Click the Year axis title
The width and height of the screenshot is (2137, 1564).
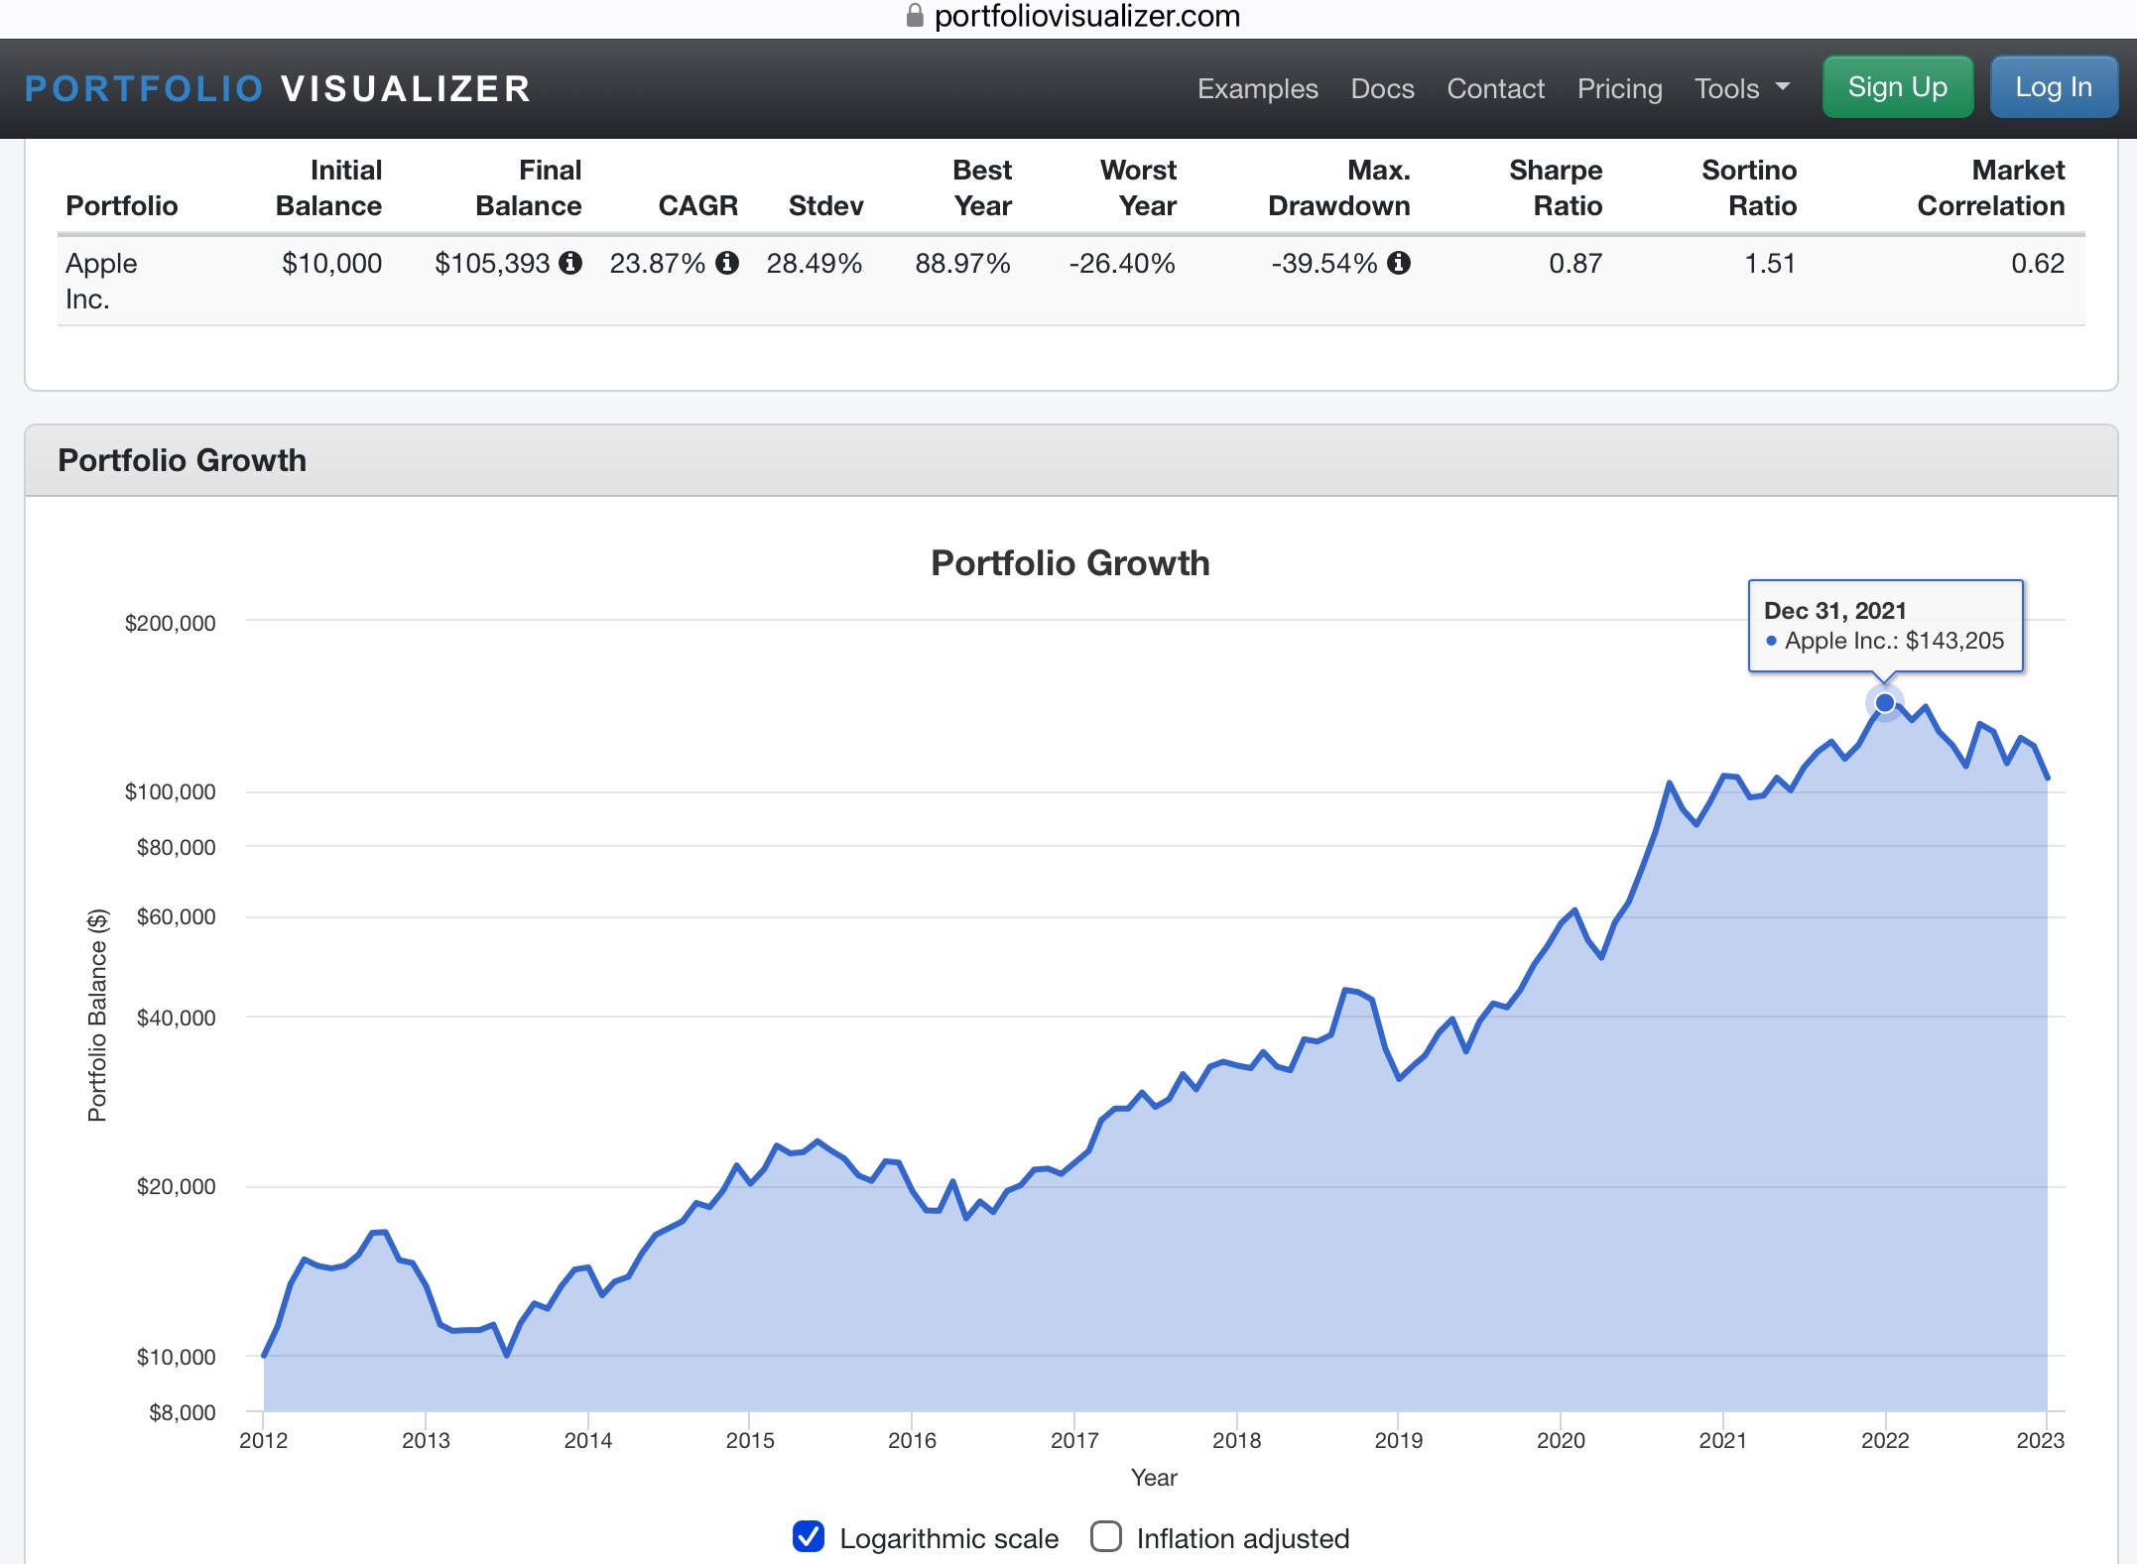pos(1154,1477)
